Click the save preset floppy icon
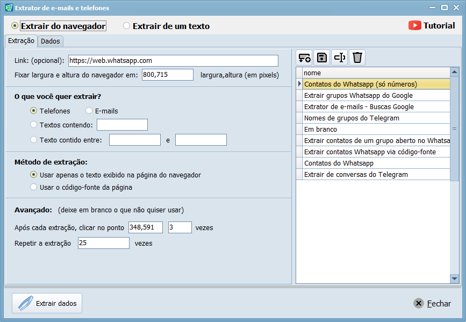The image size is (466, 322). click(x=322, y=58)
